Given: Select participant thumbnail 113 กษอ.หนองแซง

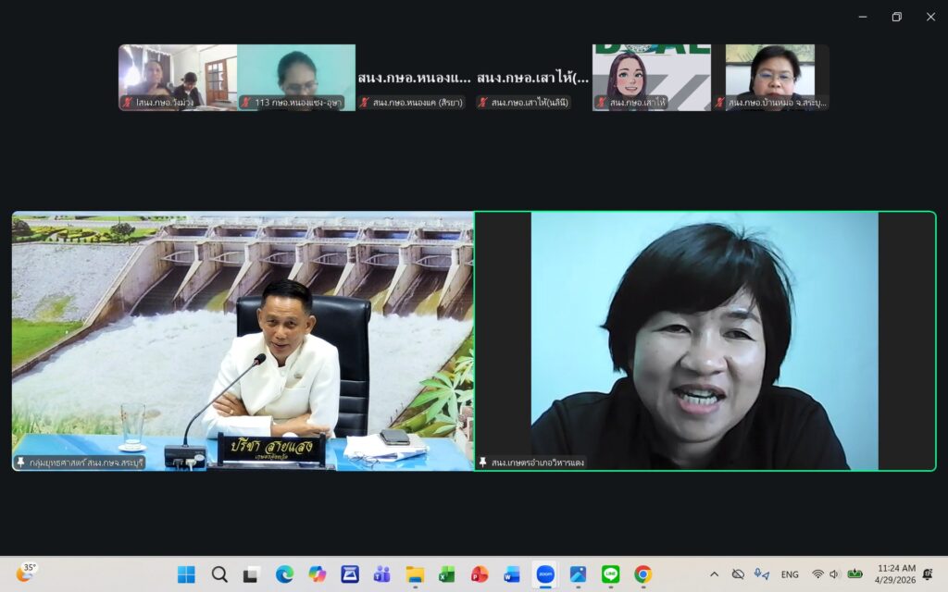Looking at the screenshot, I should [x=296, y=78].
